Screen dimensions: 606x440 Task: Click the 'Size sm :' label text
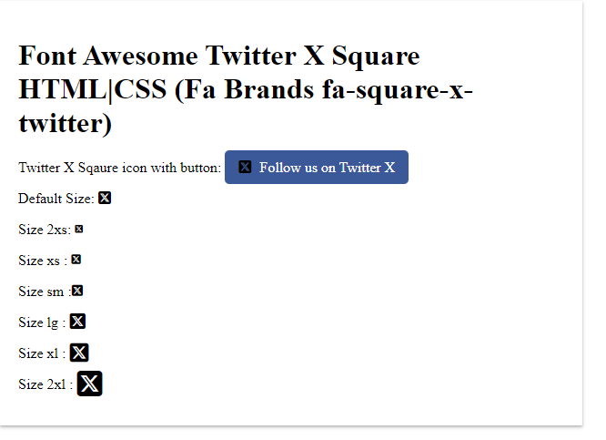43,292
